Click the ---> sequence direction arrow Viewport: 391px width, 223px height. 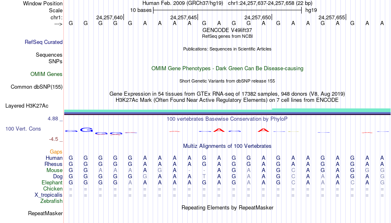58,24
